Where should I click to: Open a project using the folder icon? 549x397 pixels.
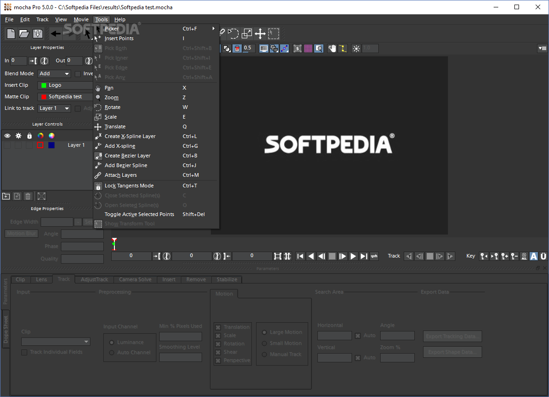(24, 34)
